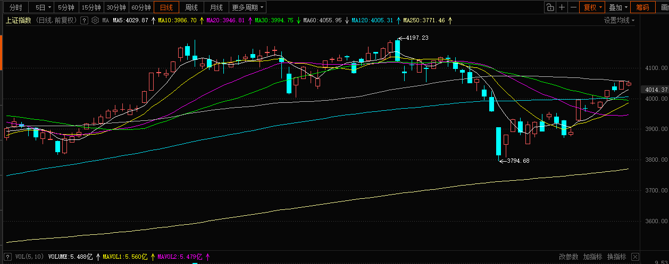Click the 3600.00 price axis label
Screen dimensions: 669x264
656,221
